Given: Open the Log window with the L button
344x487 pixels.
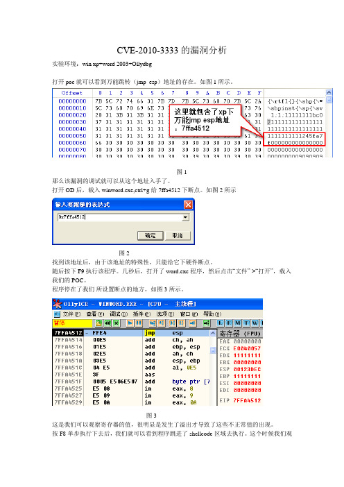Looking at the screenshot, I should [x=220, y=323].
